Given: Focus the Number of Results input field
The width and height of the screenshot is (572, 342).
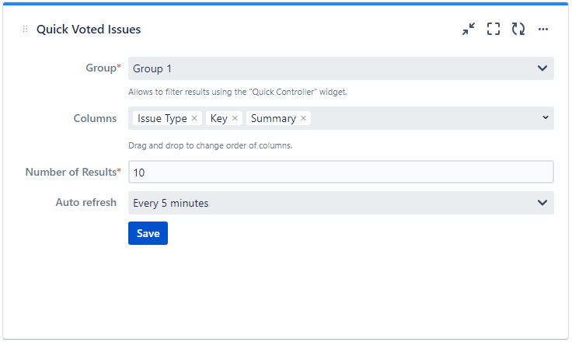Looking at the screenshot, I should coord(340,172).
